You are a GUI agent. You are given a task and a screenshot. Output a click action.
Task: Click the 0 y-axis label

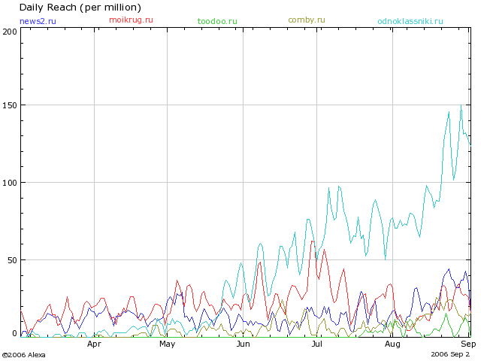(x=14, y=333)
